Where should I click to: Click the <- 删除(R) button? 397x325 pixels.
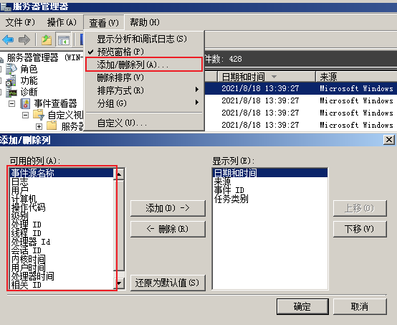coord(168,229)
